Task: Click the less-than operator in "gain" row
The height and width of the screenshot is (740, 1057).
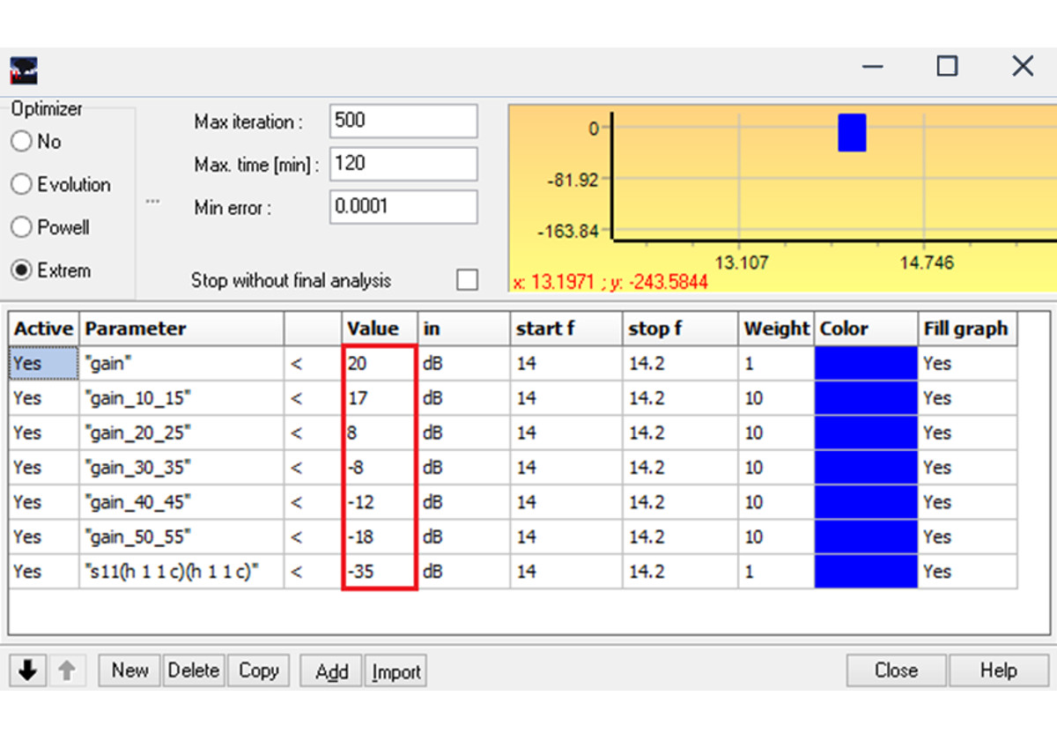Action: [313, 363]
